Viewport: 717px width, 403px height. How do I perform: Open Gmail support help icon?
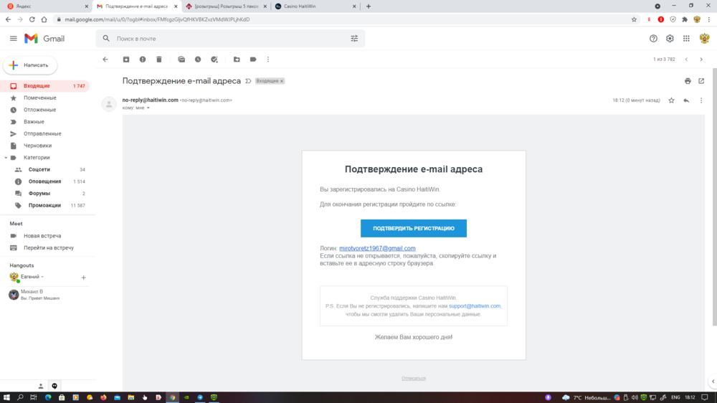653,39
